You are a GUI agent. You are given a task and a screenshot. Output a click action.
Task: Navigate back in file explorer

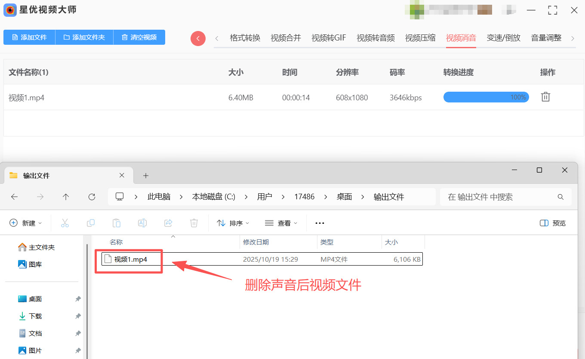[14, 197]
